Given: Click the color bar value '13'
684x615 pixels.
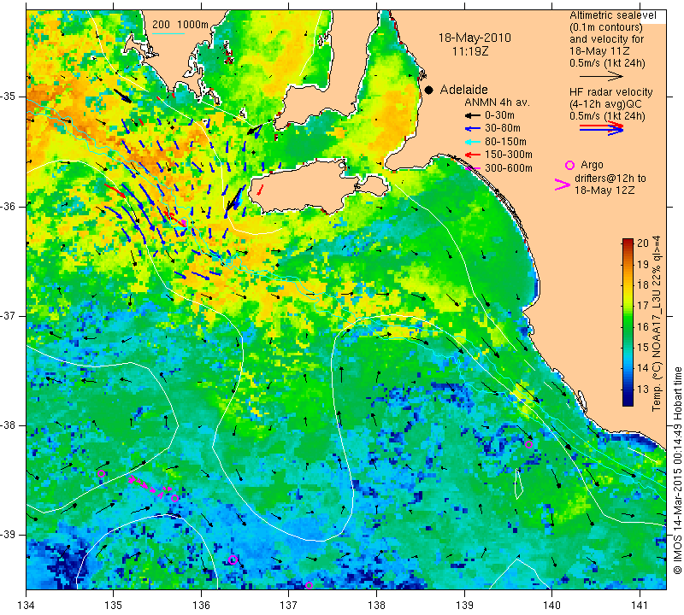Looking at the screenshot, I should click(643, 389).
